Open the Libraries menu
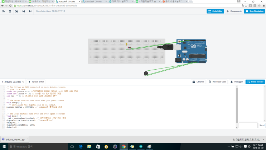The image size is (266, 150). [198, 82]
